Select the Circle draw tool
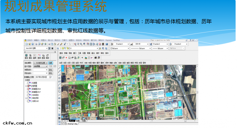This screenshot has height=128, width=237. coord(59,88)
